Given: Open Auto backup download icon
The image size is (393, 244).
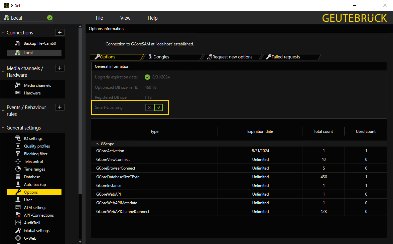Looking at the screenshot, I should [x=18, y=185].
